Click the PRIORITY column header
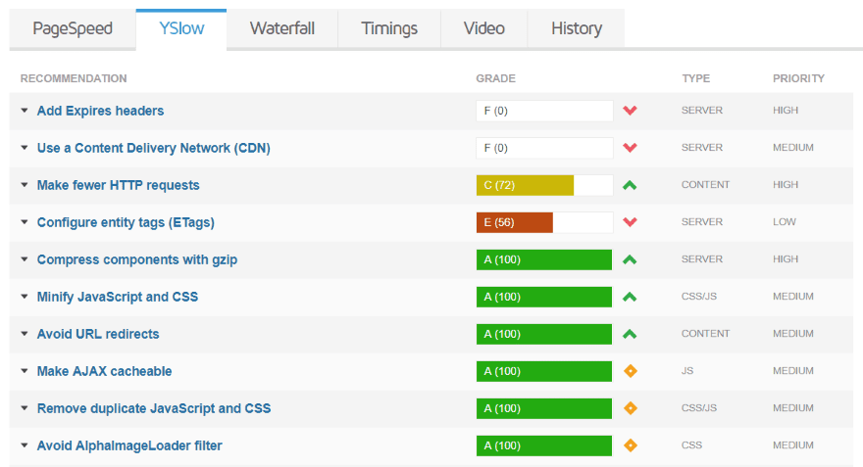Image resolution: width=863 pixels, height=467 pixels. click(798, 78)
